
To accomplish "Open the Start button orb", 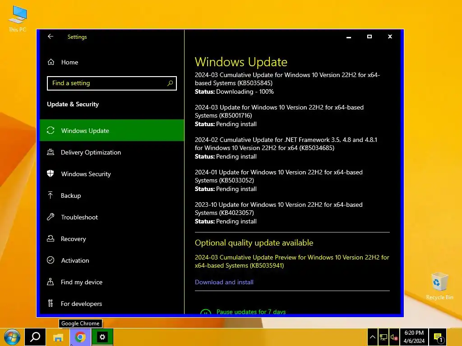I will pyautogui.click(x=12, y=337).
